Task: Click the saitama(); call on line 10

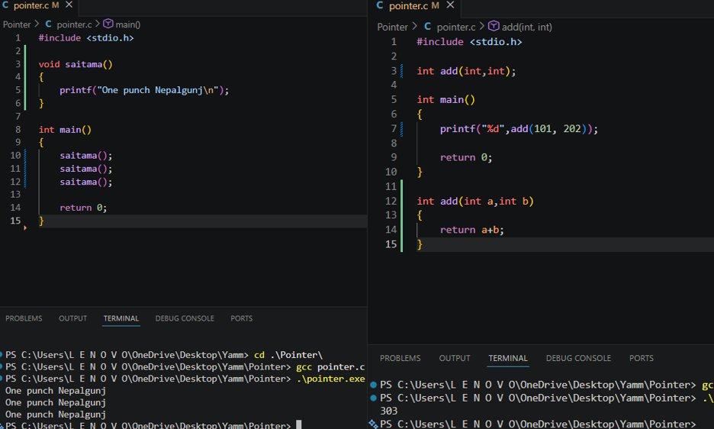Action: point(85,156)
